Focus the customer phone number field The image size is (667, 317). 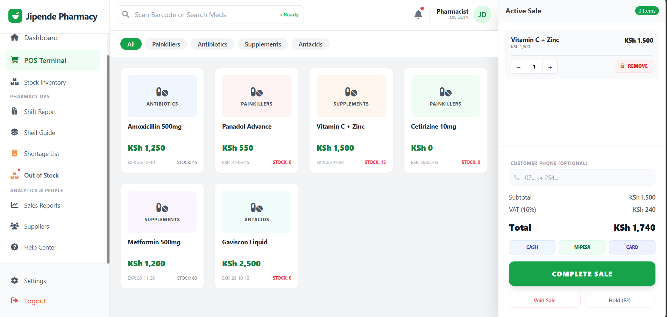pos(586,178)
